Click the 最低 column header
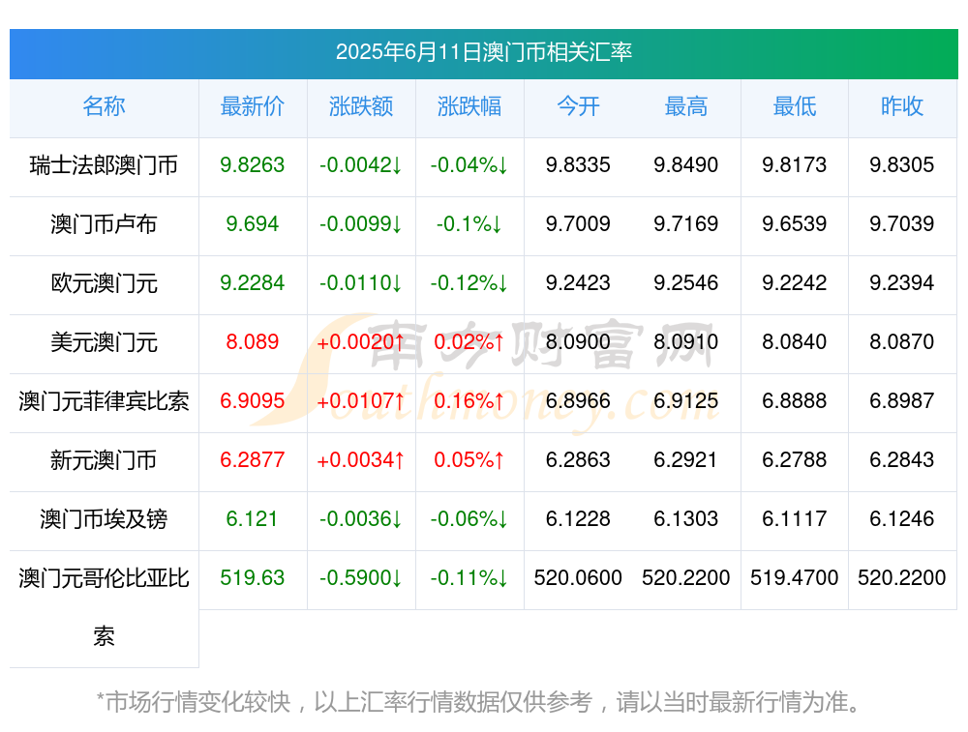 click(795, 106)
